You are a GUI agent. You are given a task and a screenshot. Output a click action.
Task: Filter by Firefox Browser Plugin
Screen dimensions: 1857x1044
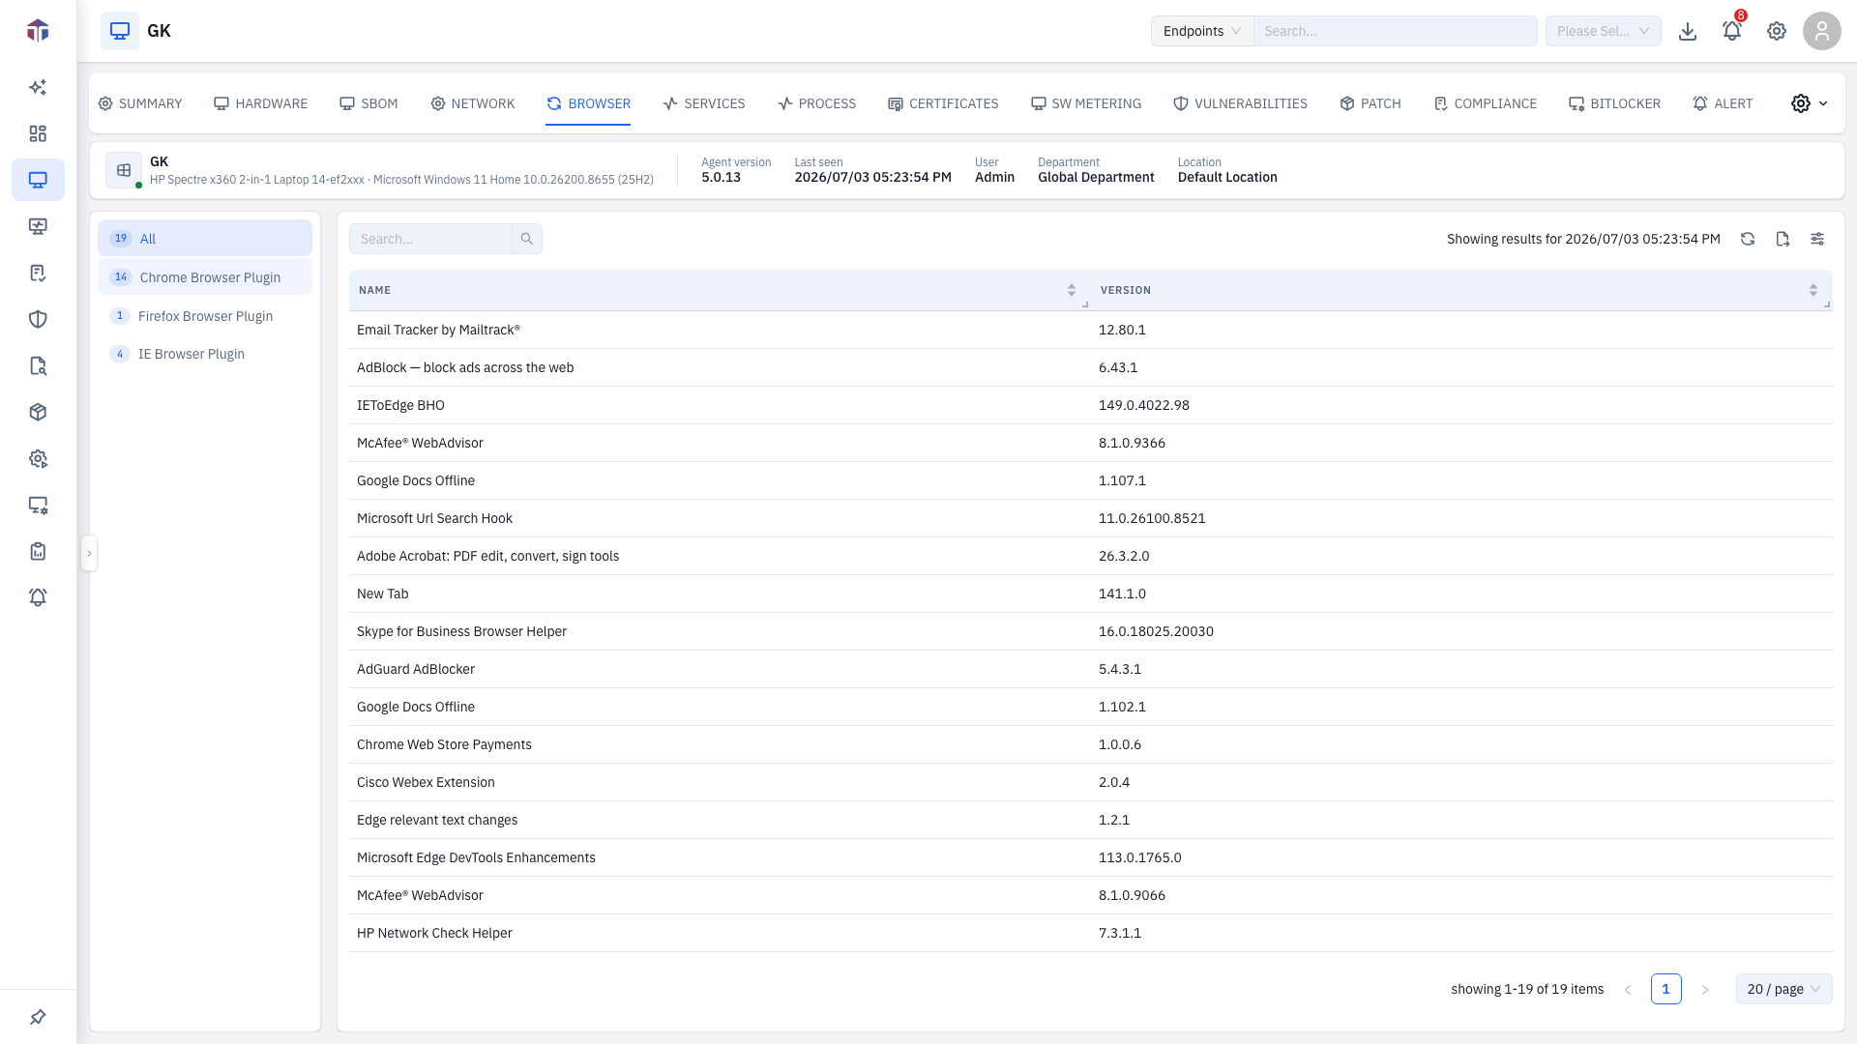click(x=205, y=316)
